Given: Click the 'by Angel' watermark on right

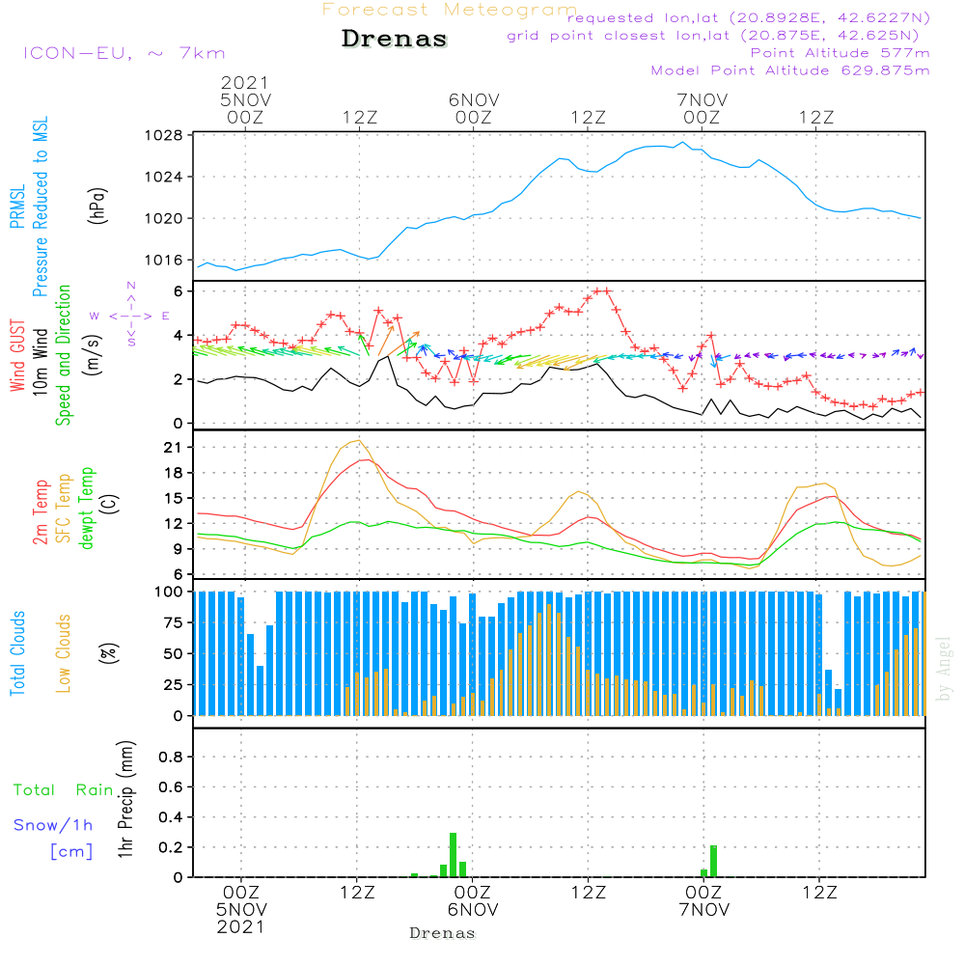Looking at the screenshot, I should click(x=944, y=669).
